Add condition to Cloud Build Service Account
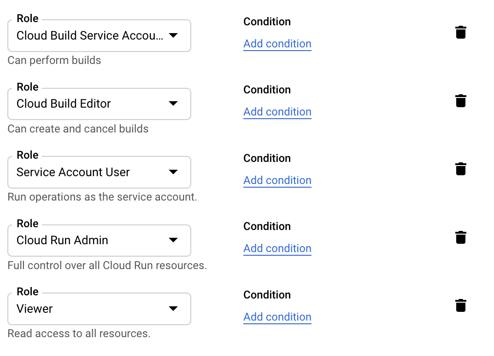 coord(277,44)
